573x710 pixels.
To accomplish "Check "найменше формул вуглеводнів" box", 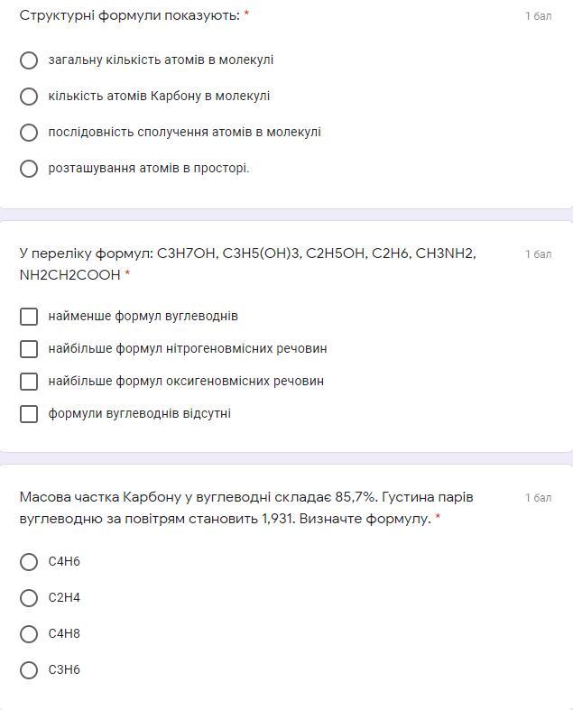I will (x=29, y=317).
